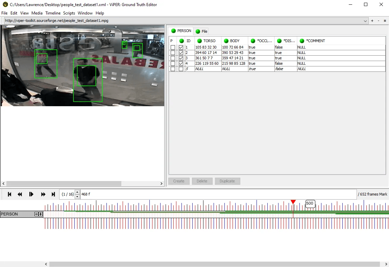Enable the valid checkbox for row 5
Image resolution: width=389 pixels, height=267 pixels.
[x=181, y=69]
